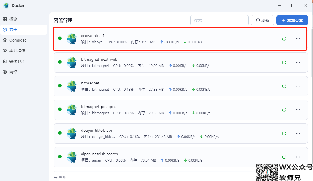
Task: Toggle power for bitmagnet-postgres container
Action: (284, 110)
